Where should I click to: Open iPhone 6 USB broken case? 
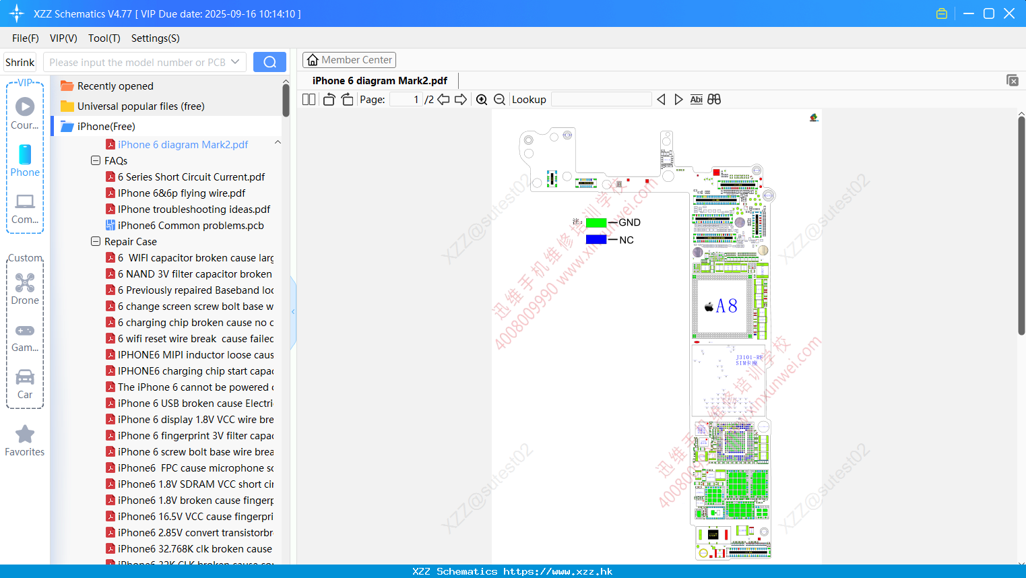(195, 404)
